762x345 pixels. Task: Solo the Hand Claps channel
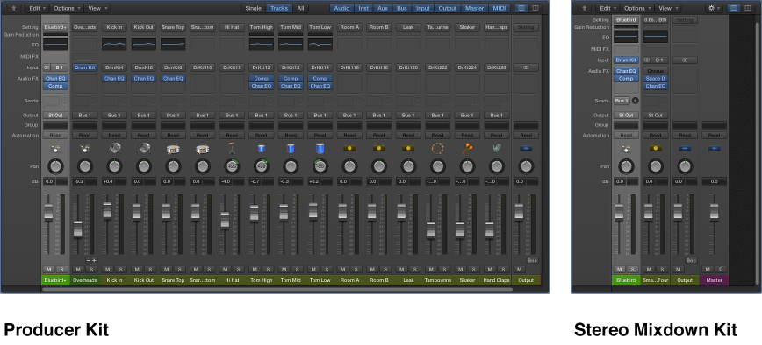(x=503, y=270)
